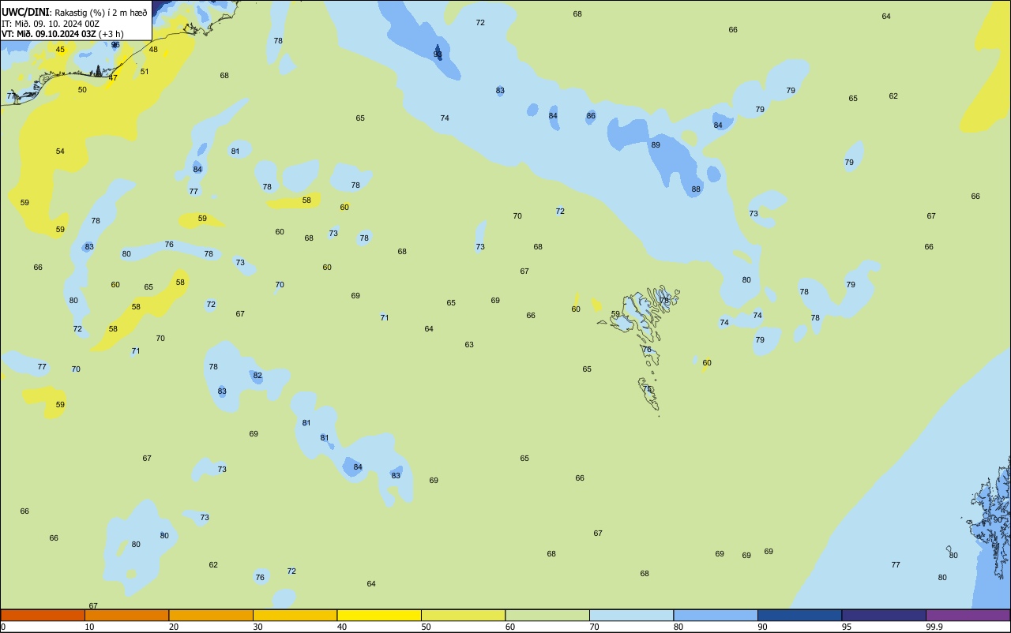
Task: Select the '40' legend scale label
Action: (342, 627)
